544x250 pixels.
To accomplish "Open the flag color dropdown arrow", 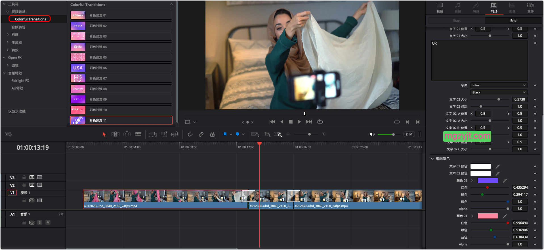I will click(x=231, y=134).
